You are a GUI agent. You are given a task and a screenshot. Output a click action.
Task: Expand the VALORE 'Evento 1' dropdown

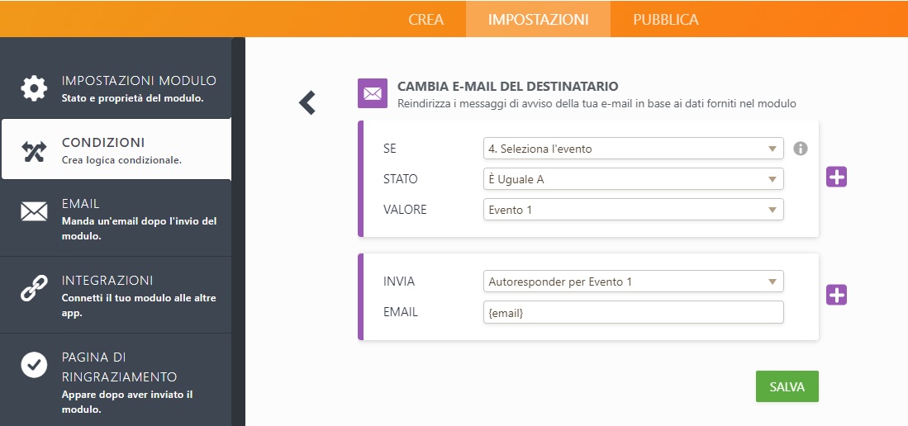click(x=633, y=210)
